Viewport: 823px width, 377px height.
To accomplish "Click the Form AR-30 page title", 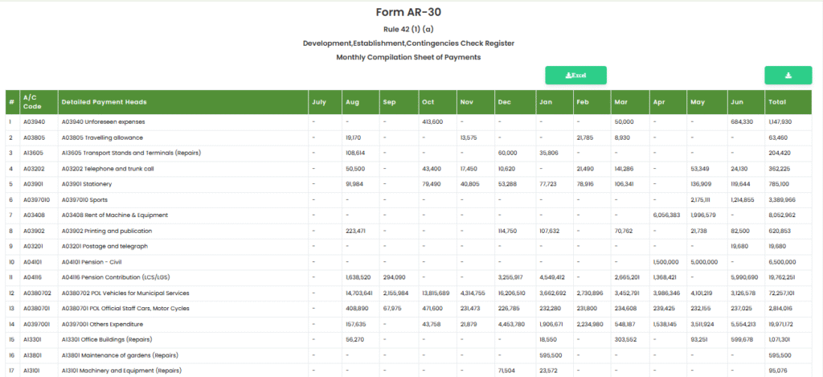I will point(408,12).
